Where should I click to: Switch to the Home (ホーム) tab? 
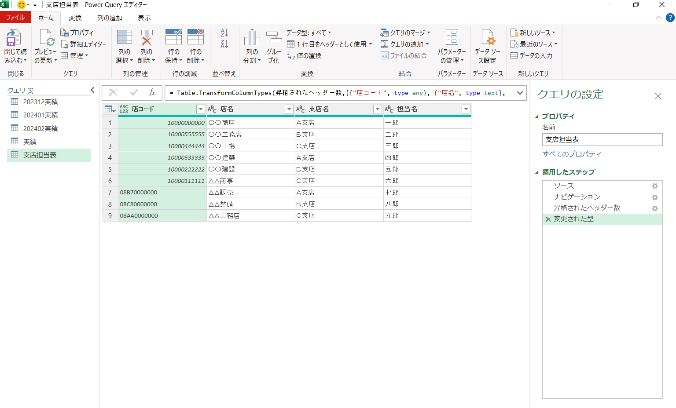tap(45, 18)
